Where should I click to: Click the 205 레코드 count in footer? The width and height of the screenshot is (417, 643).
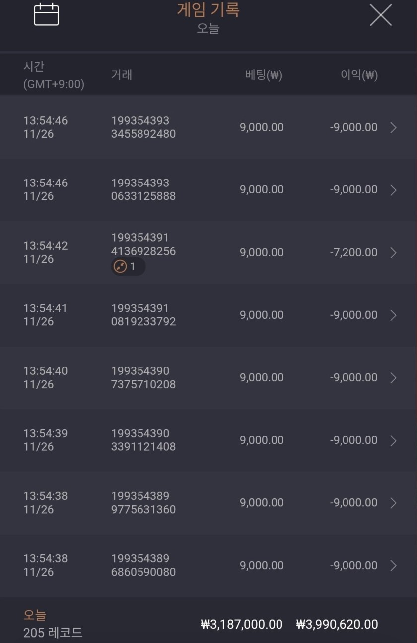pyautogui.click(x=53, y=633)
